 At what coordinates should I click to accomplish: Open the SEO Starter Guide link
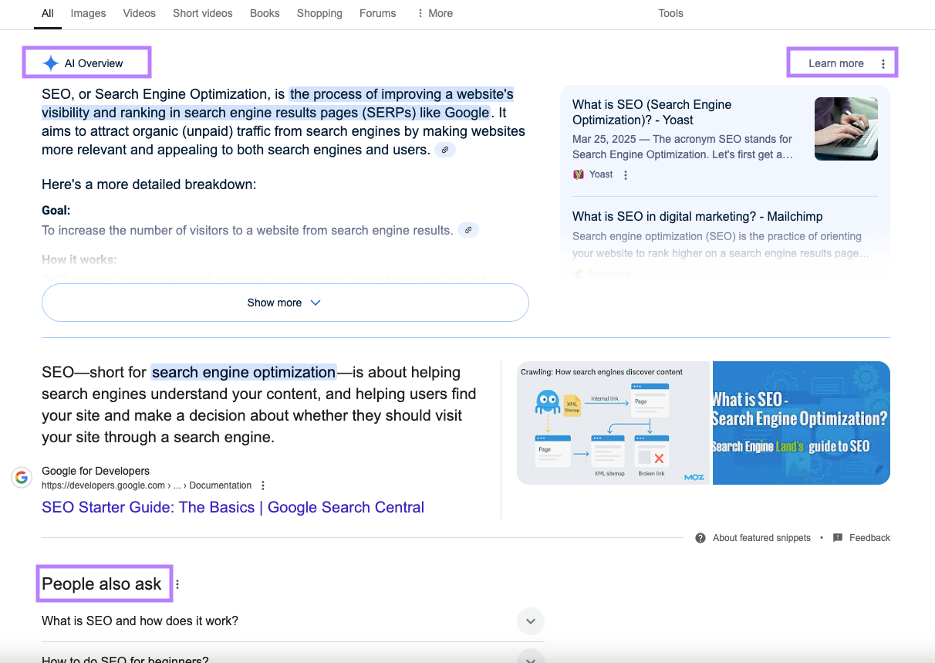[x=233, y=507]
